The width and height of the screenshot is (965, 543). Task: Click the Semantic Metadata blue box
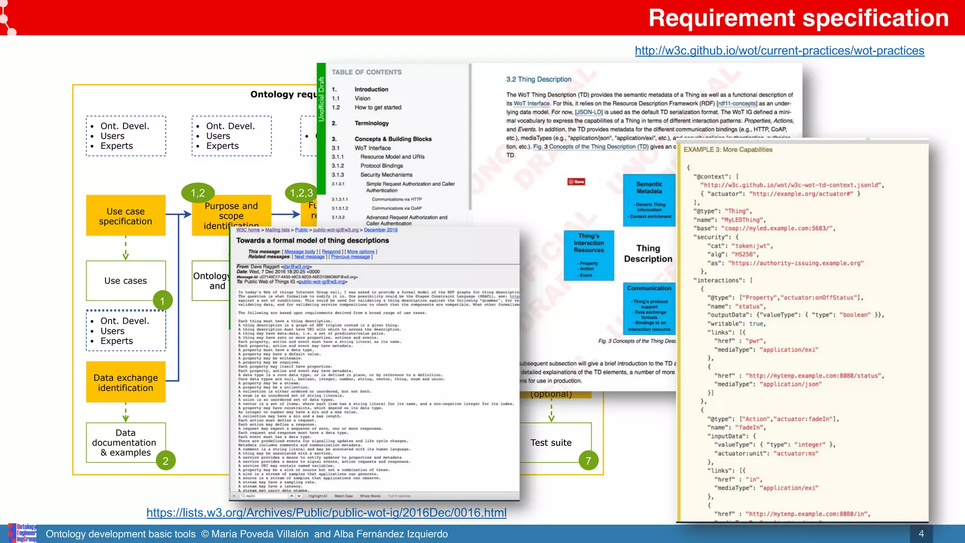point(649,200)
